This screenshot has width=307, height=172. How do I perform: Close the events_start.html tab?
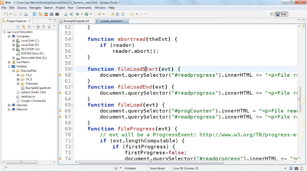[126, 21]
